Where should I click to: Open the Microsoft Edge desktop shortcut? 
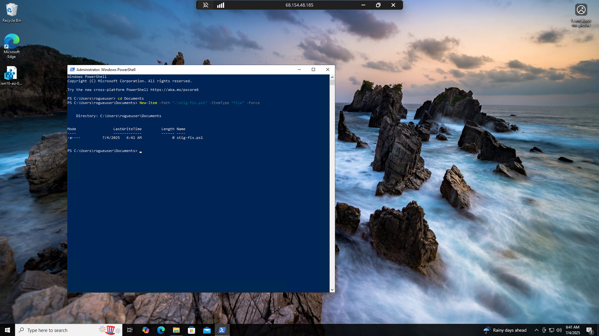[x=12, y=45]
